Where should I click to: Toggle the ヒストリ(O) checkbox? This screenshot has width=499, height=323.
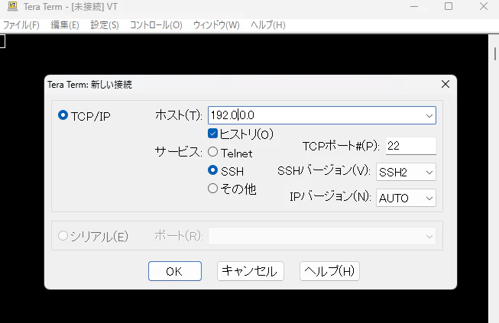click(x=212, y=134)
